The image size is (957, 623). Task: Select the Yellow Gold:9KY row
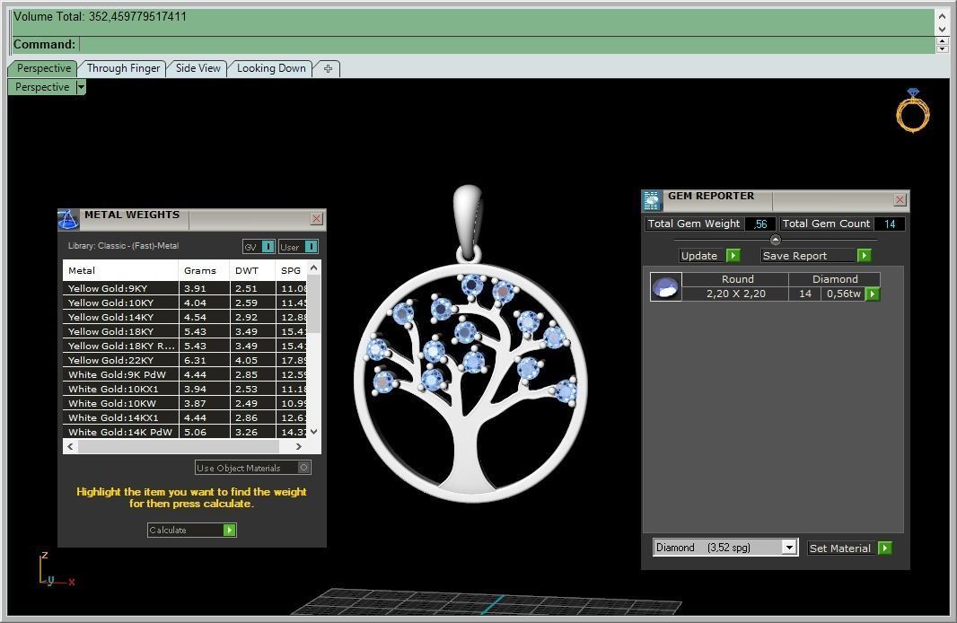click(185, 289)
